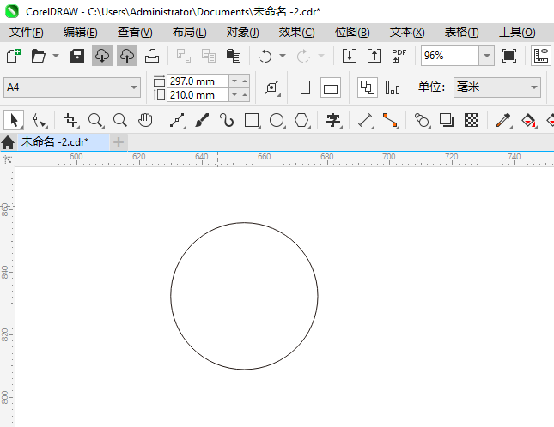Select the Artistic Media brush tool
Viewport: 554px width, 427px height.
coord(202,120)
